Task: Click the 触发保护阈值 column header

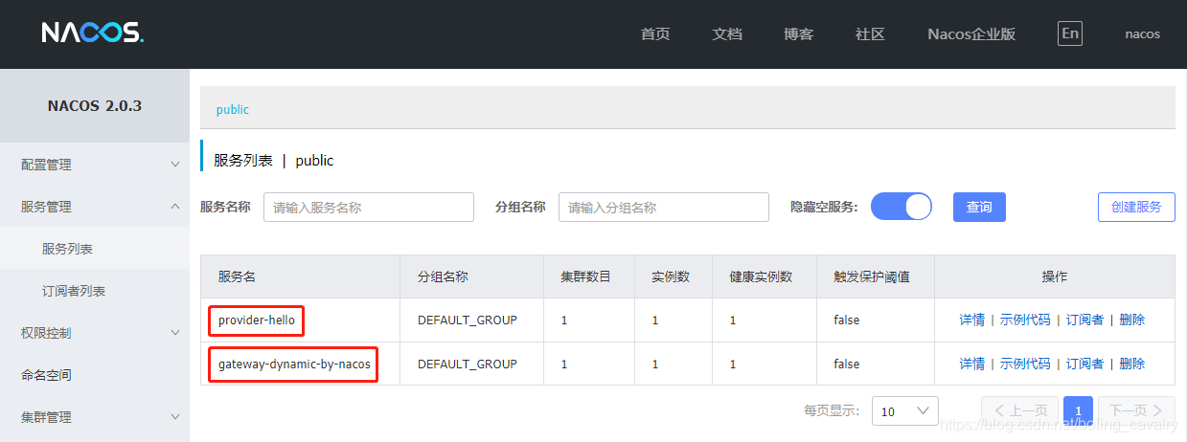Action: click(871, 276)
